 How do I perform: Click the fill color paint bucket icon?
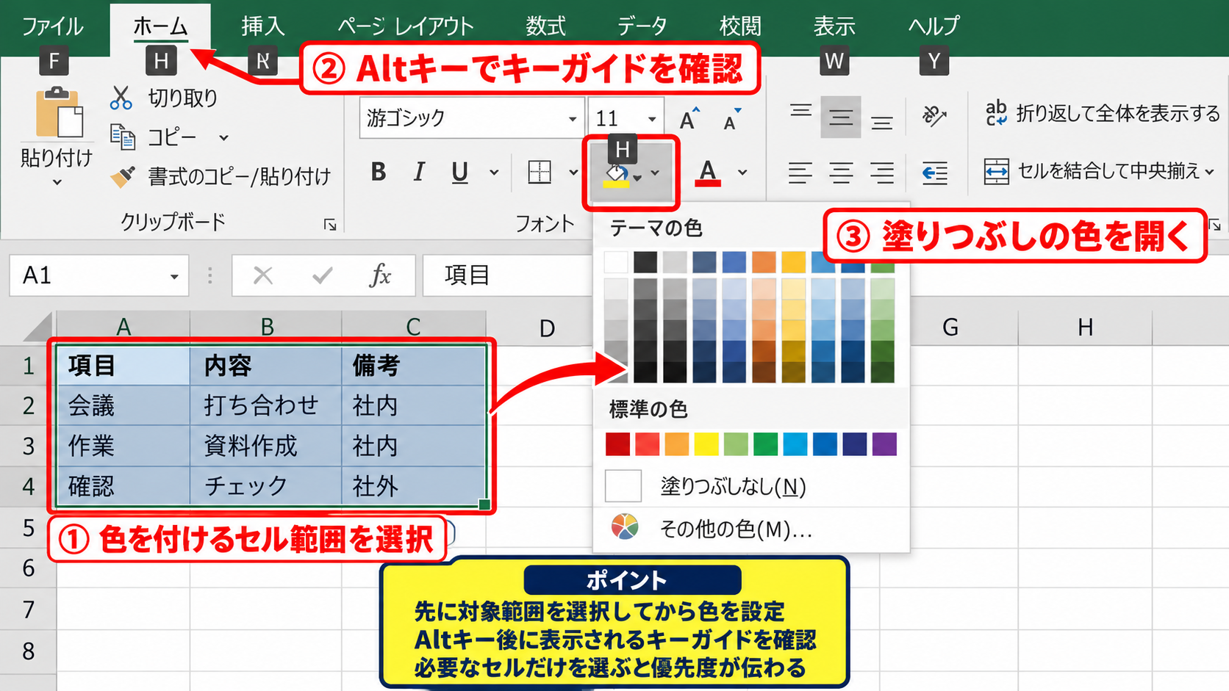tap(617, 176)
